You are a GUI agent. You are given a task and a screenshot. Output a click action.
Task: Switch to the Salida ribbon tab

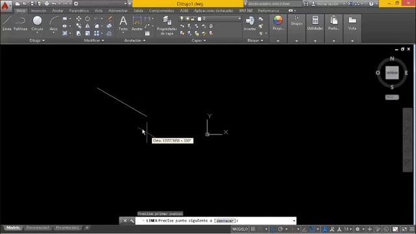pyautogui.click(x=138, y=10)
